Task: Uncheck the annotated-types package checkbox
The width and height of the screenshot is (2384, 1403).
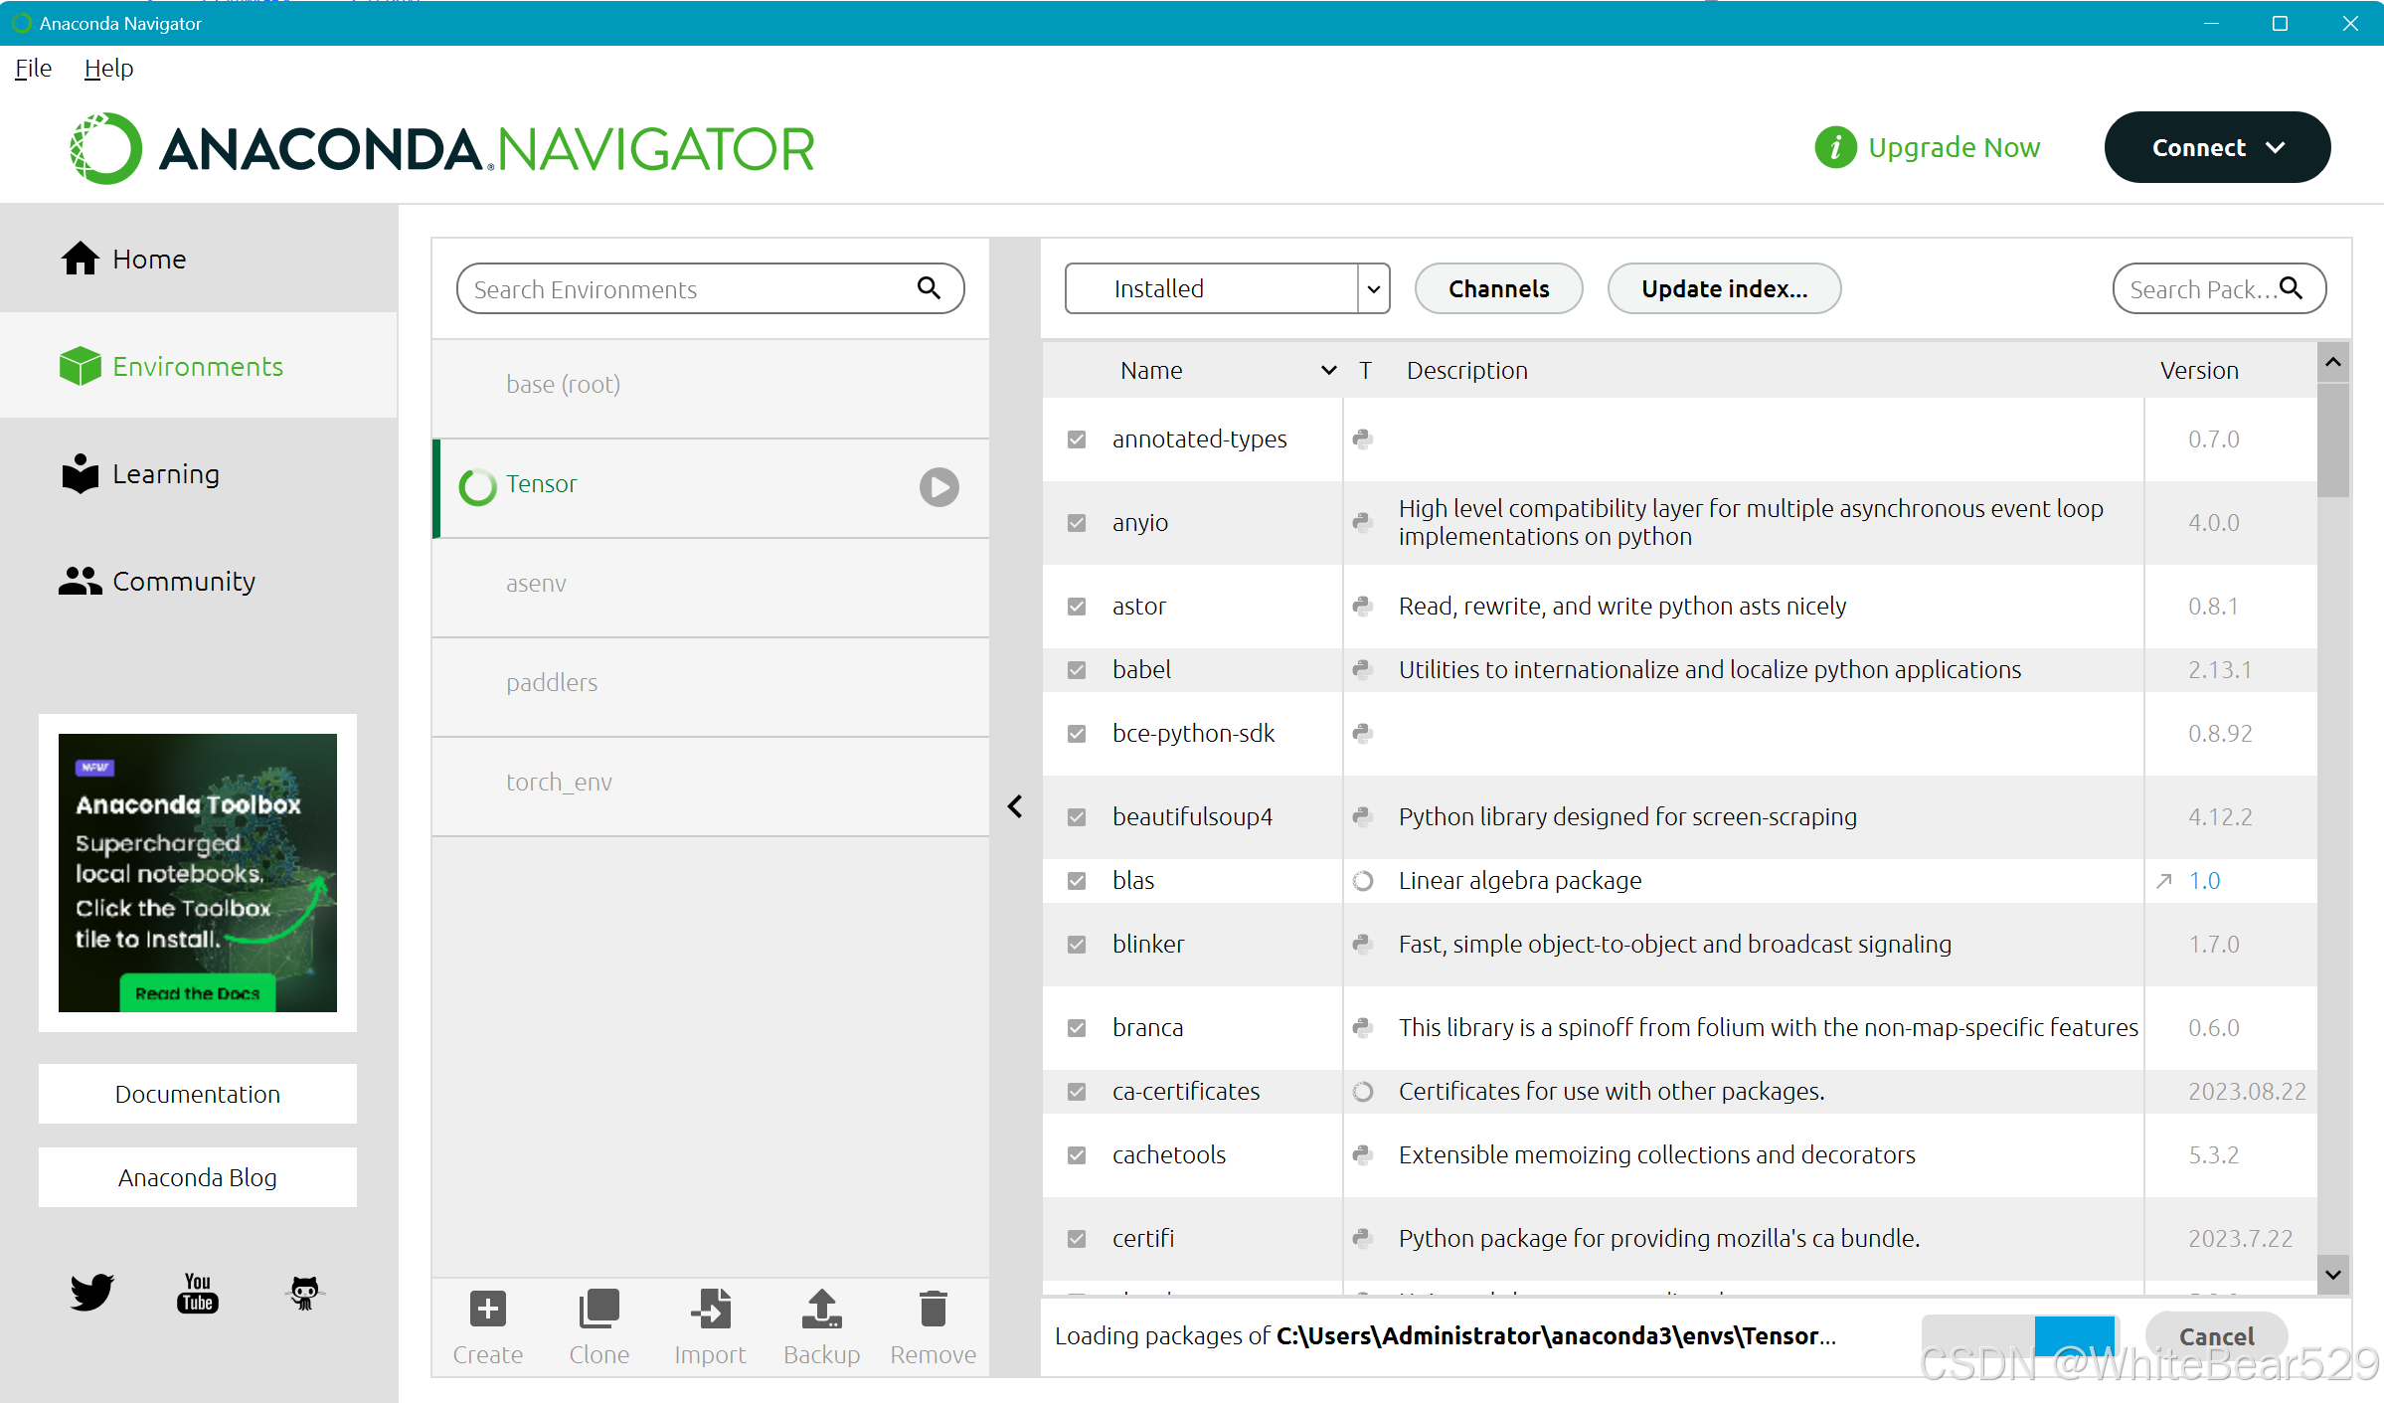Action: (x=1077, y=439)
